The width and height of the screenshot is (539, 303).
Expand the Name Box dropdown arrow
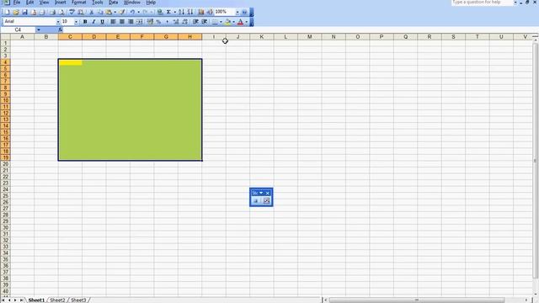click(x=39, y=30)
